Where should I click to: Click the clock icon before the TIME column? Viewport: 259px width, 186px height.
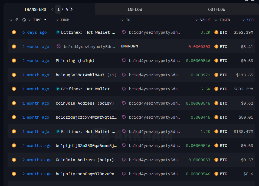[x=24, y=20]
